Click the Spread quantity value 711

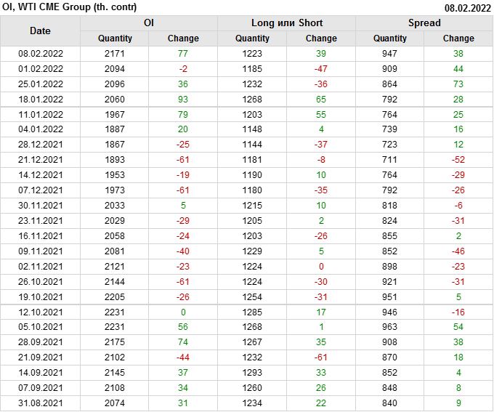click(390, 160)
